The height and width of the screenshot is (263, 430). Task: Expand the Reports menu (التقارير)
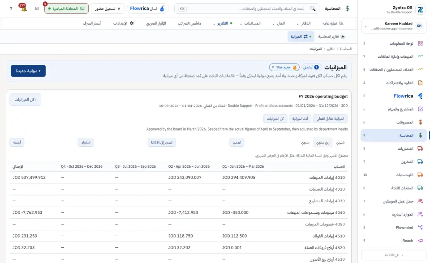tap(223, 23)
